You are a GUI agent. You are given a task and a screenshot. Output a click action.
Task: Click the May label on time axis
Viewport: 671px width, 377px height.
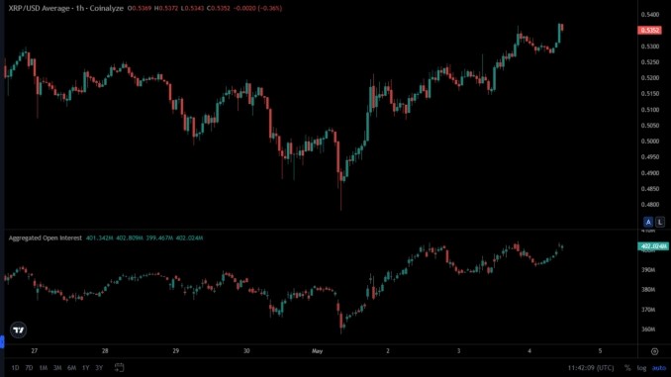click(x=317, y=351)
